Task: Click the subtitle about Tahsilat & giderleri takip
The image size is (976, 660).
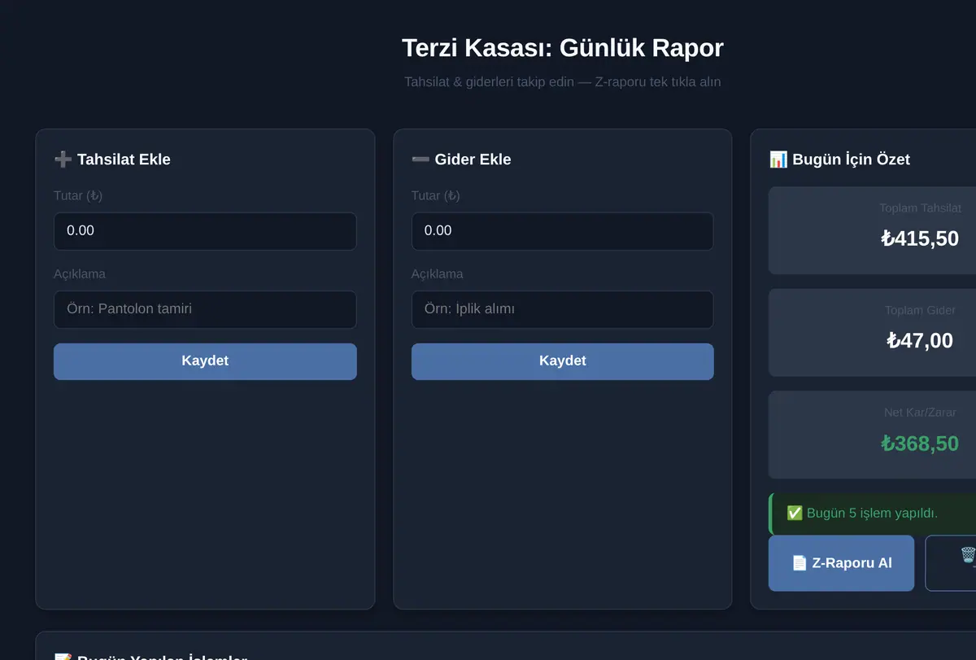Action: pos(562,82)
